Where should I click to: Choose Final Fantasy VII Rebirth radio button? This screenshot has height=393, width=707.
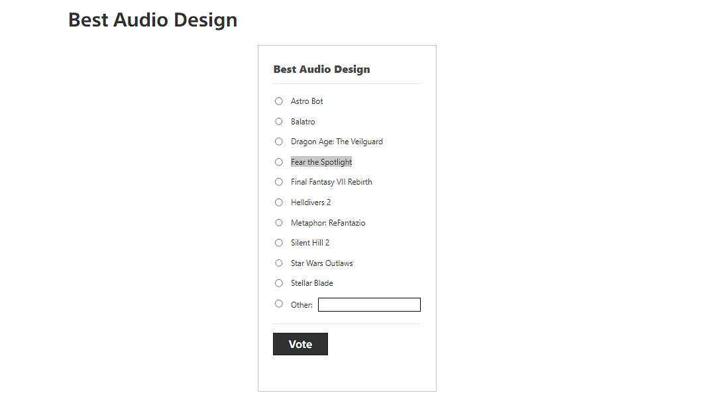click(x=279, y=182)
